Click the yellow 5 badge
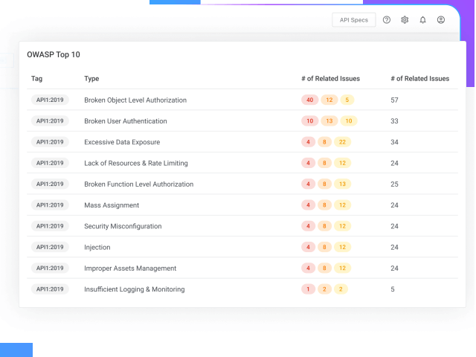 point(347,100)
